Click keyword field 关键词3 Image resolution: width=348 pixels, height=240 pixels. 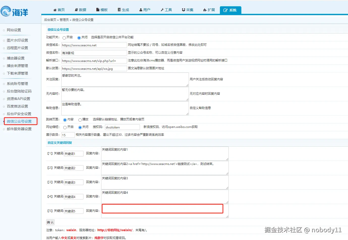point(74,182)
